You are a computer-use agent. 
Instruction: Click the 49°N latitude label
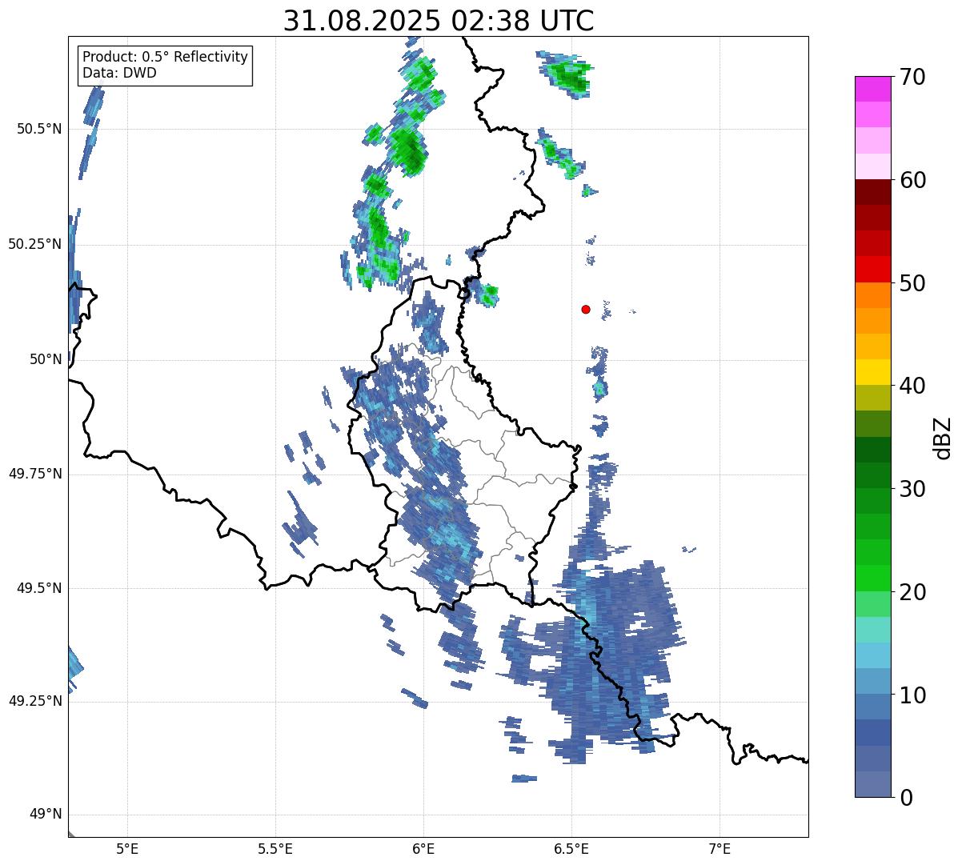46,815
